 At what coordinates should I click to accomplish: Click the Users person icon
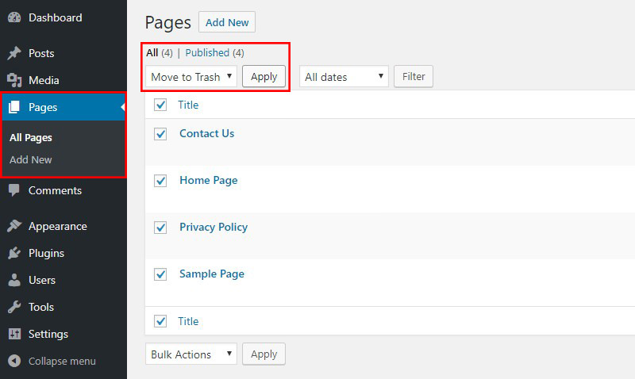pyautogui.click(x=14, y=280)
